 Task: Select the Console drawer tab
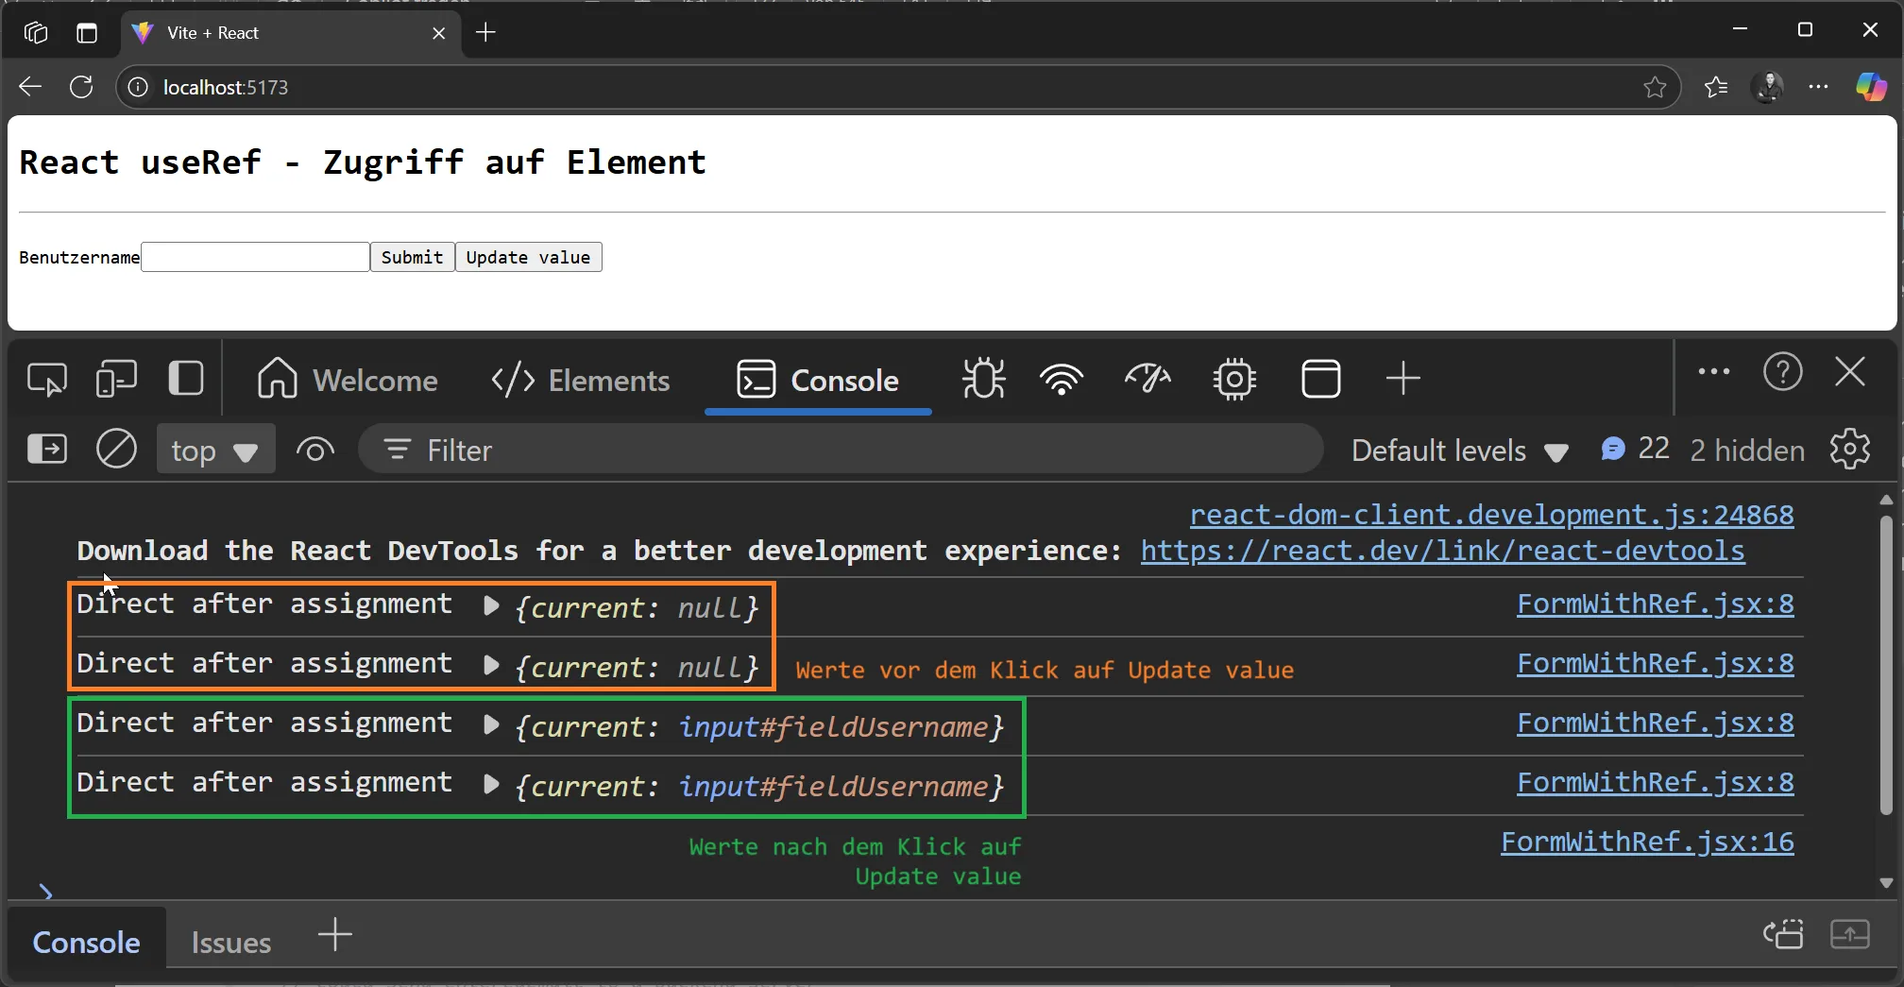(x=86, y=942)
